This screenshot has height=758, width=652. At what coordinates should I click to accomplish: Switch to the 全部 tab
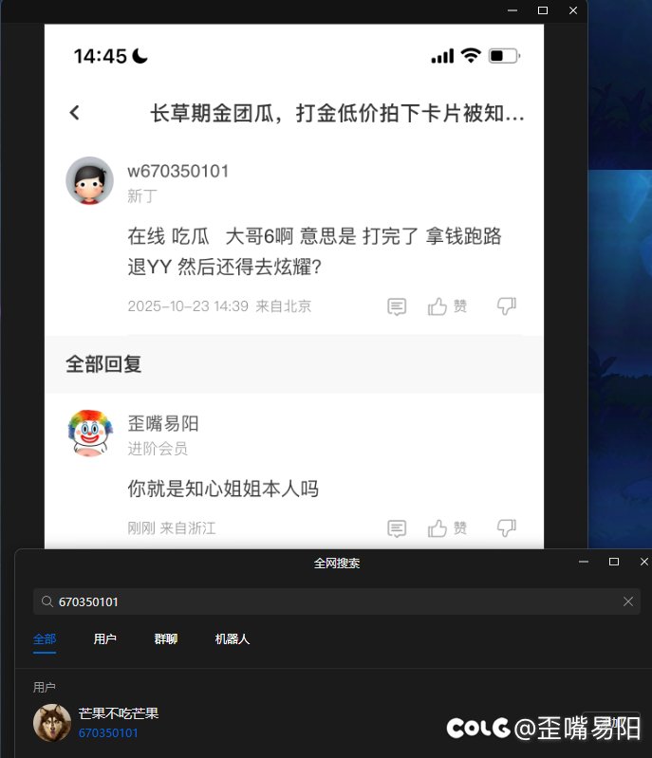(45, 639)
